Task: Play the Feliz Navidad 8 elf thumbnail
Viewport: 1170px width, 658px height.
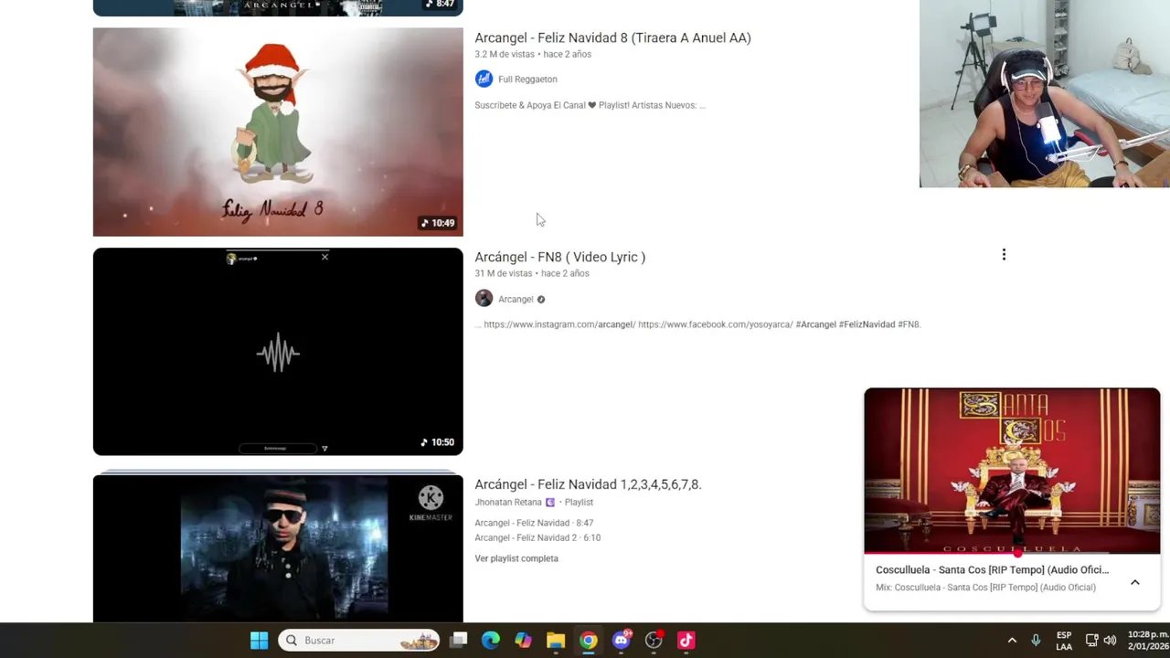Action: [x=278, y=132]
